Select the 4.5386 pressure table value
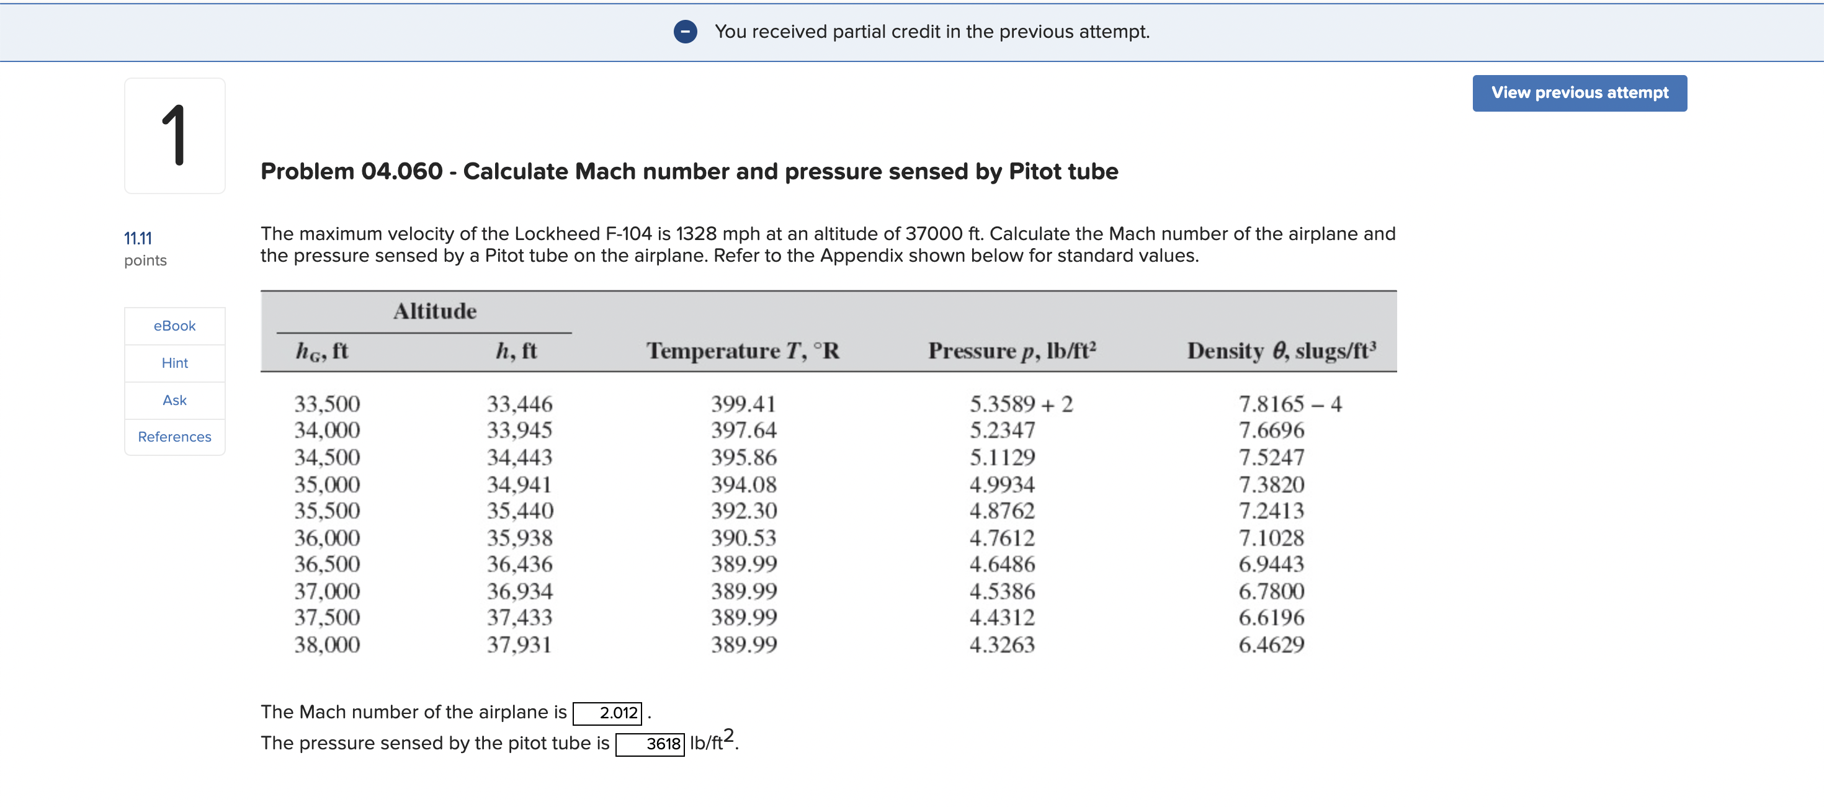This screenshot has height=807, width=1824. coord(1004,591)
